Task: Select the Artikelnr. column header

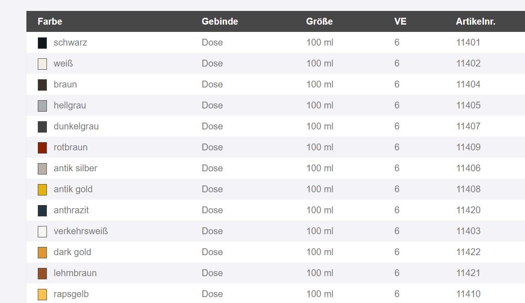Action: click(475, 21)
